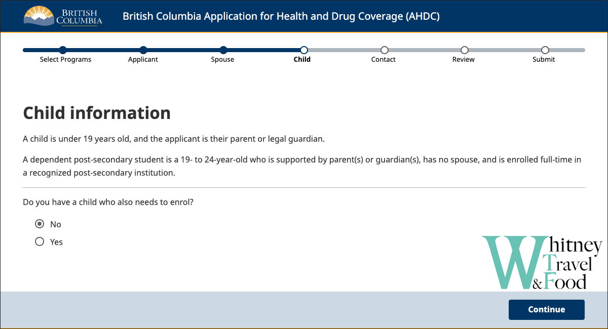Click the British Columbia government logo

[63, 16]
